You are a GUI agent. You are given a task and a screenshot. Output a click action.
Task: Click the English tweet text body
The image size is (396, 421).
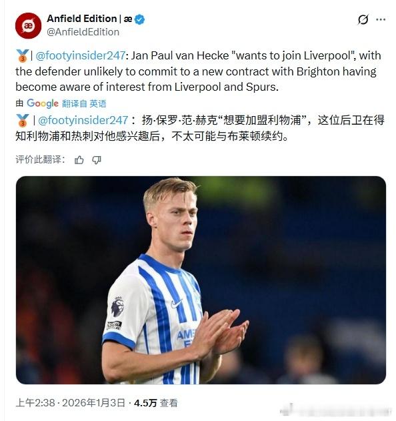(x=198, y=71)
